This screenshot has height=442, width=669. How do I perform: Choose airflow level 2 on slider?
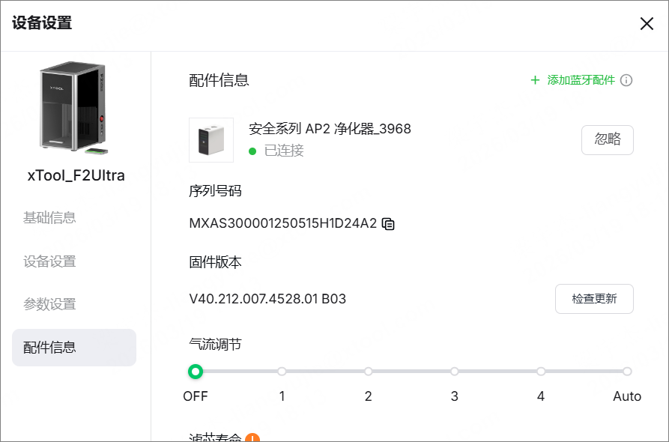pos(369,372)
